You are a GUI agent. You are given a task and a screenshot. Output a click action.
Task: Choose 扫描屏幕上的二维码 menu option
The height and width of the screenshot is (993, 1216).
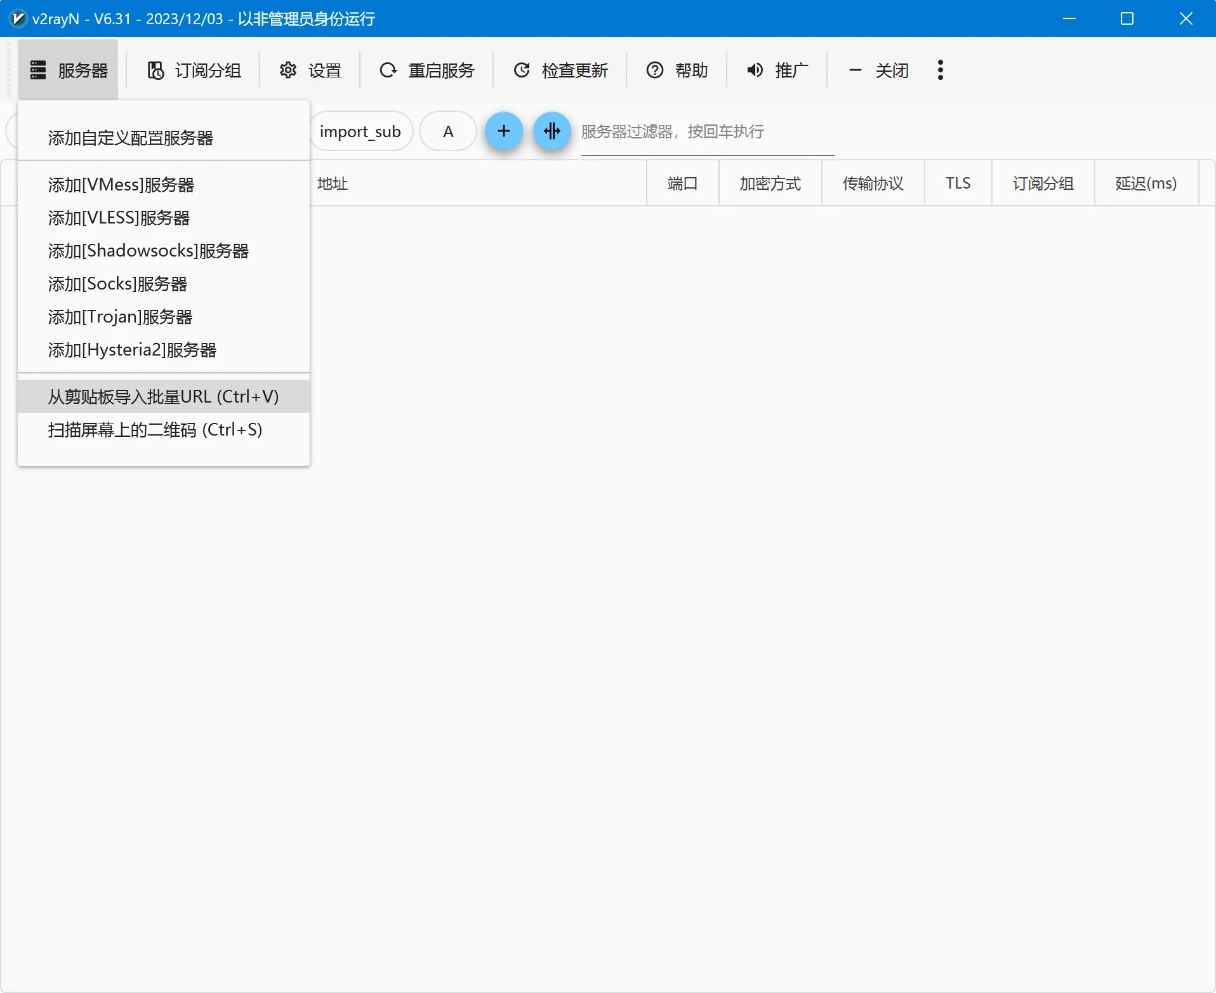(x=155, y=430)
